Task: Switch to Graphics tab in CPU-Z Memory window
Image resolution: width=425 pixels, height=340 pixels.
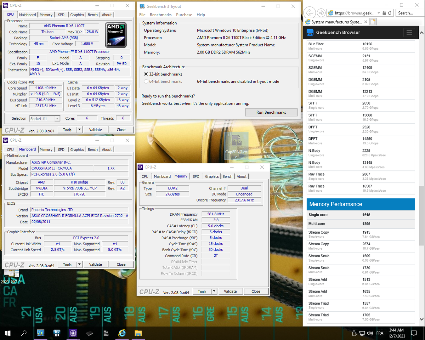Action: click(212, 177)
